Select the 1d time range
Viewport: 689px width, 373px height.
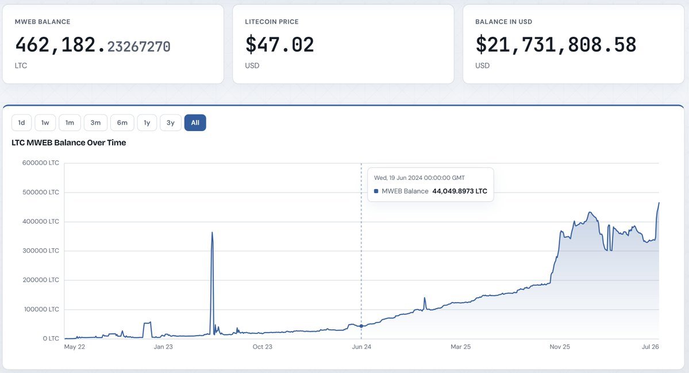(21, 122)
